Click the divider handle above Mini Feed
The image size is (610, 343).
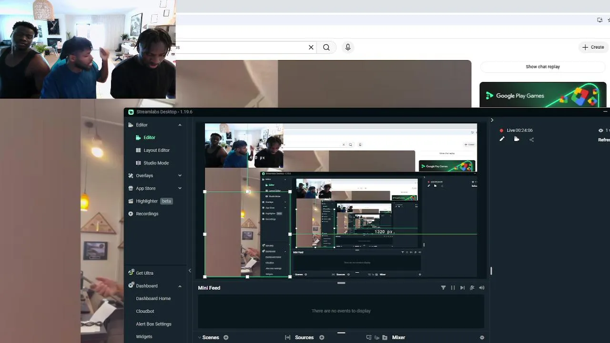click(x=341, y=283)
